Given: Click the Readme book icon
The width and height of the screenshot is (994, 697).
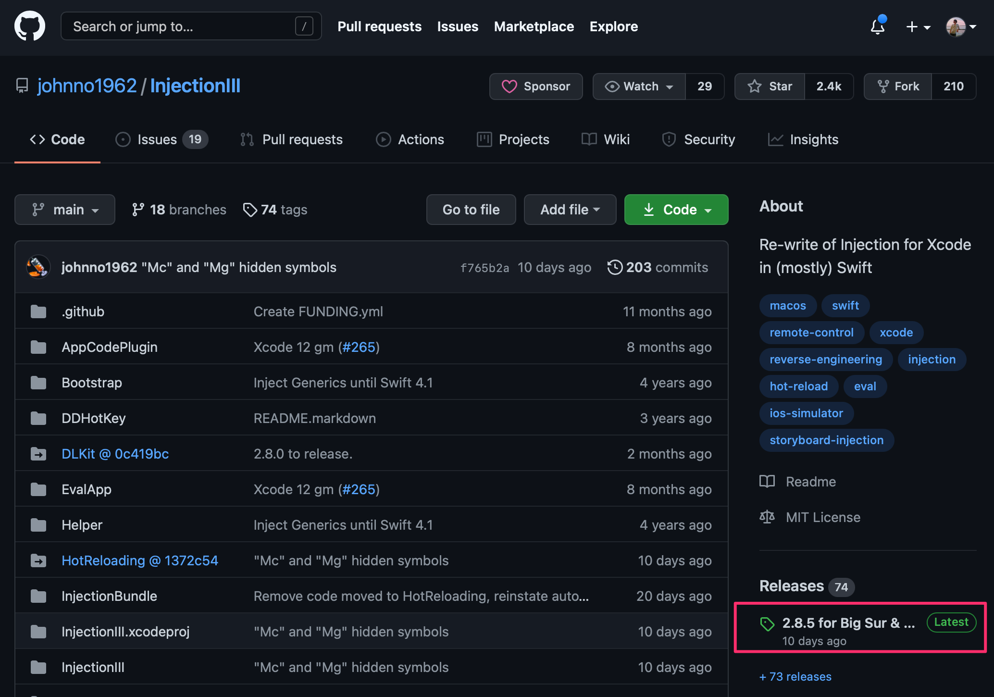Looking at the screenshot, I should pyautogui.click(x=767, y=482).
